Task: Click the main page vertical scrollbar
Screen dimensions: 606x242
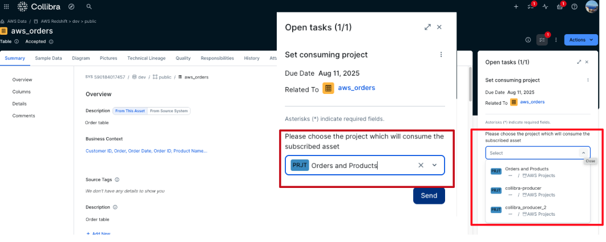Action: pyautogui.click(x=470, y=84)
